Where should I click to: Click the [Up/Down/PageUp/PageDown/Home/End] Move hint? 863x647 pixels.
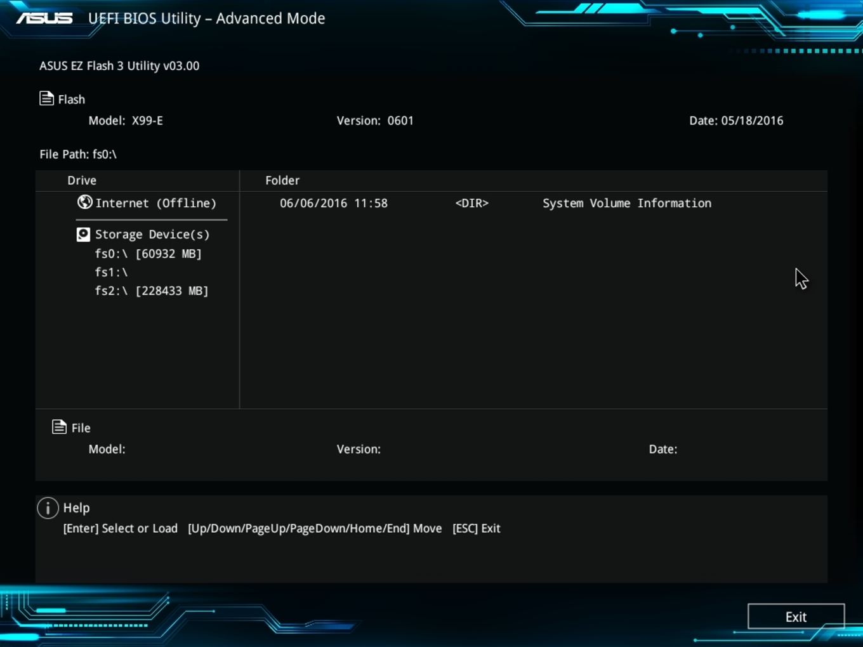315,528
